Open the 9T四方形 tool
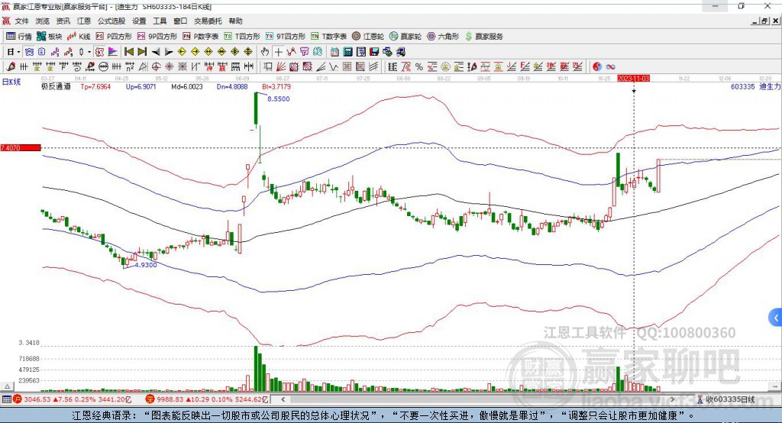The width and height of the screenshot is (782, 423). (286, 37)
